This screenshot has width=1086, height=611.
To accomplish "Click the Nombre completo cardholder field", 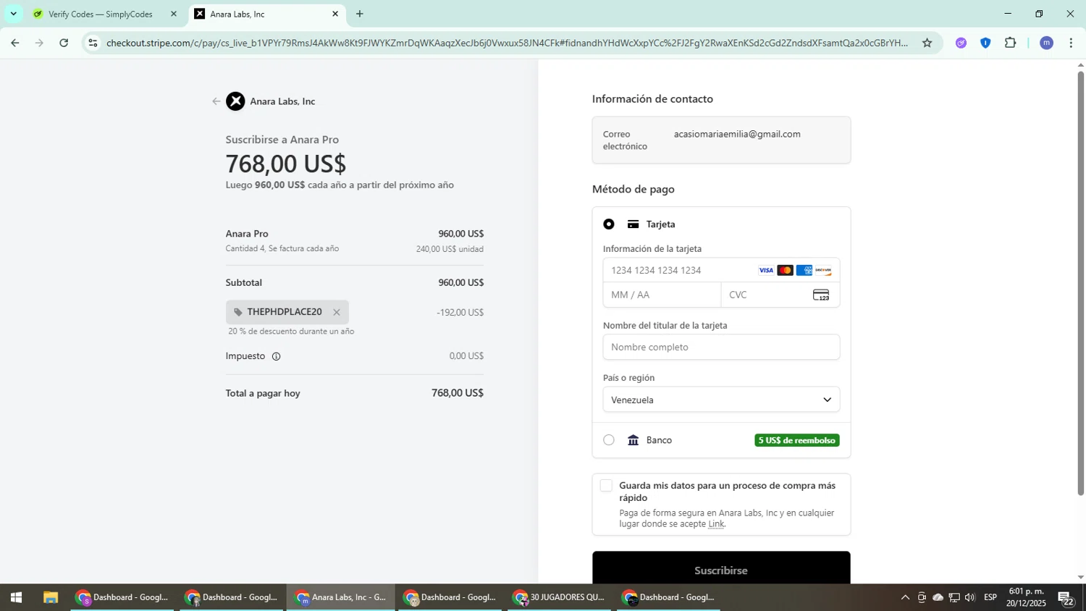I will [x=721, y=347].
